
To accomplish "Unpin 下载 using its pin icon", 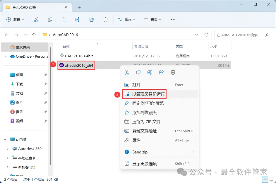I will click(45, 84).
